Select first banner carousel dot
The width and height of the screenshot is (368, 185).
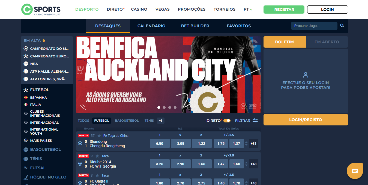click(x=159, y=107)
